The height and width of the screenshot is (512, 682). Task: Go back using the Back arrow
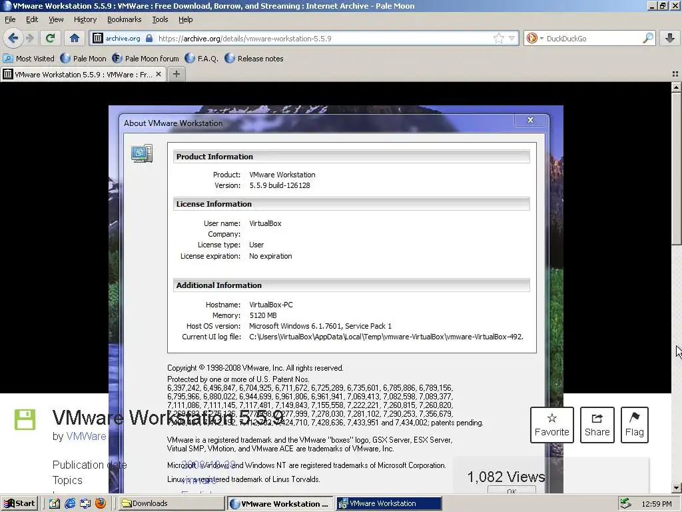tap(13, 38)
